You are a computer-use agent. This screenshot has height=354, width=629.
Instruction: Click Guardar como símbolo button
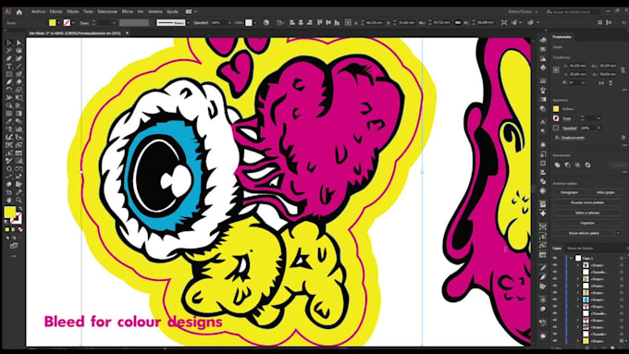[587, 202]
